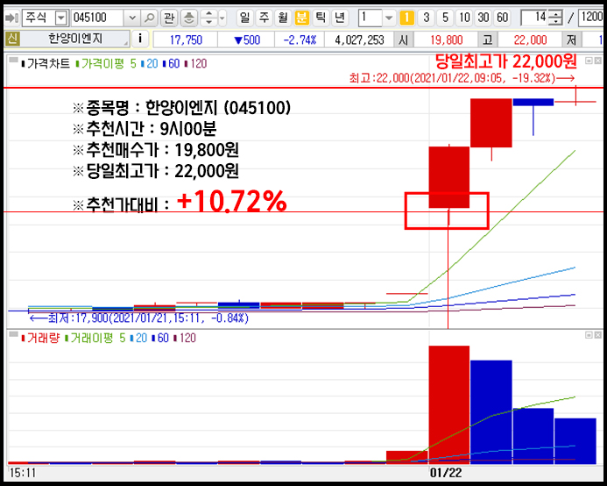Switch chart to 일 (daily) period
607x486 pixels.
(244, 18)
